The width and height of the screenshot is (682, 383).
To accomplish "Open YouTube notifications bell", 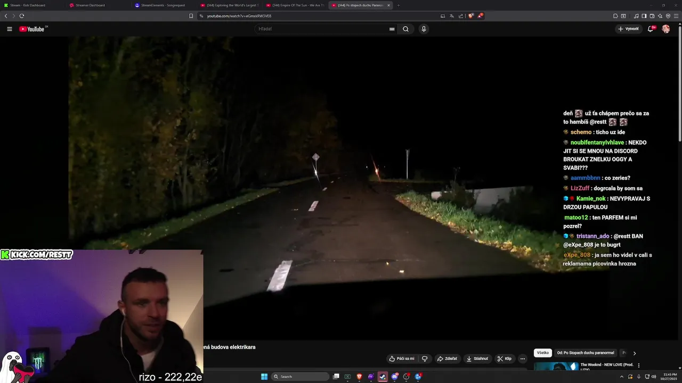I will tap(651, 29).
